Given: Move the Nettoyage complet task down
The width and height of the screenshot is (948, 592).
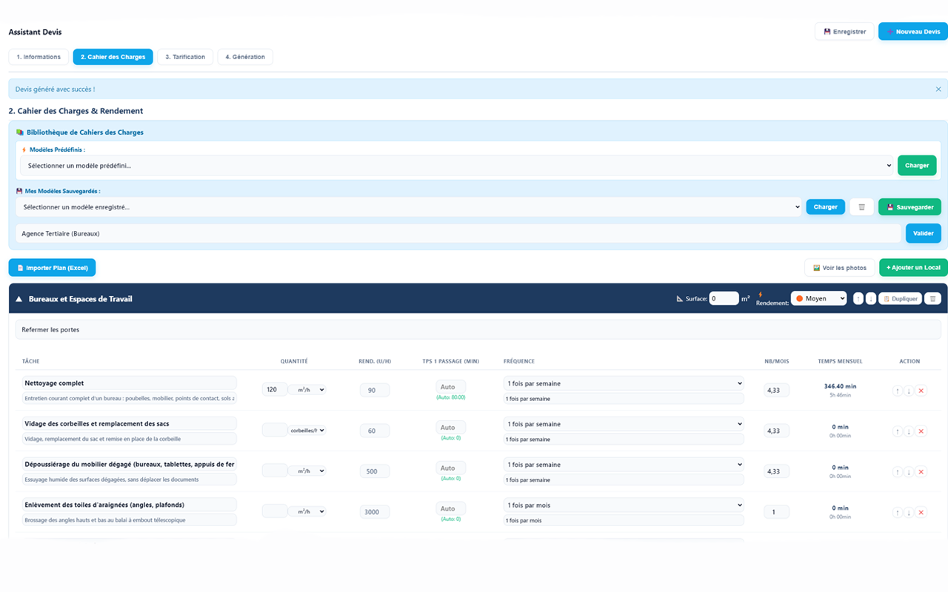Looking at the screenshot, I should pos(909,390).
